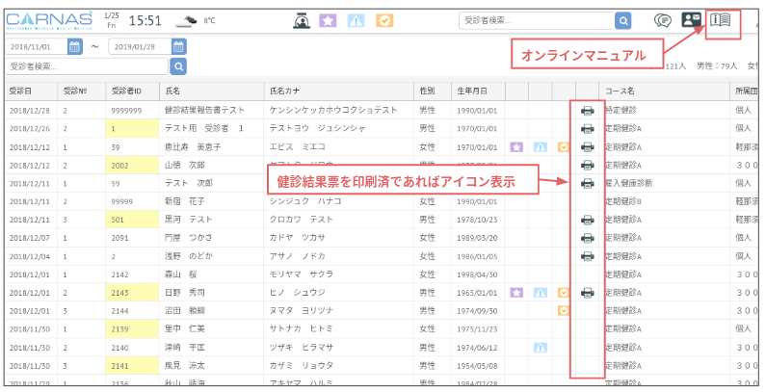Click the purple star icon in top toolbar
The image size is (766, 392).
point(328,20)
